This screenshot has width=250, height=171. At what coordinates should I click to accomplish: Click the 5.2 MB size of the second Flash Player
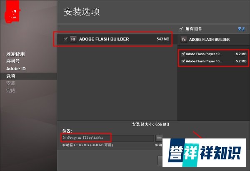tap(241, 61)
